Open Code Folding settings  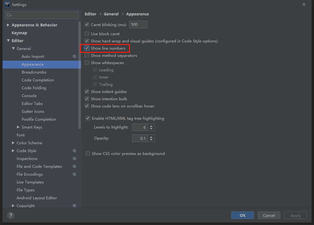click(34, 88)
